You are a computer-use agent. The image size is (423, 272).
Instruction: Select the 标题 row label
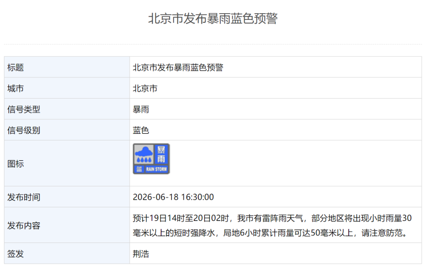pos(16,67)
